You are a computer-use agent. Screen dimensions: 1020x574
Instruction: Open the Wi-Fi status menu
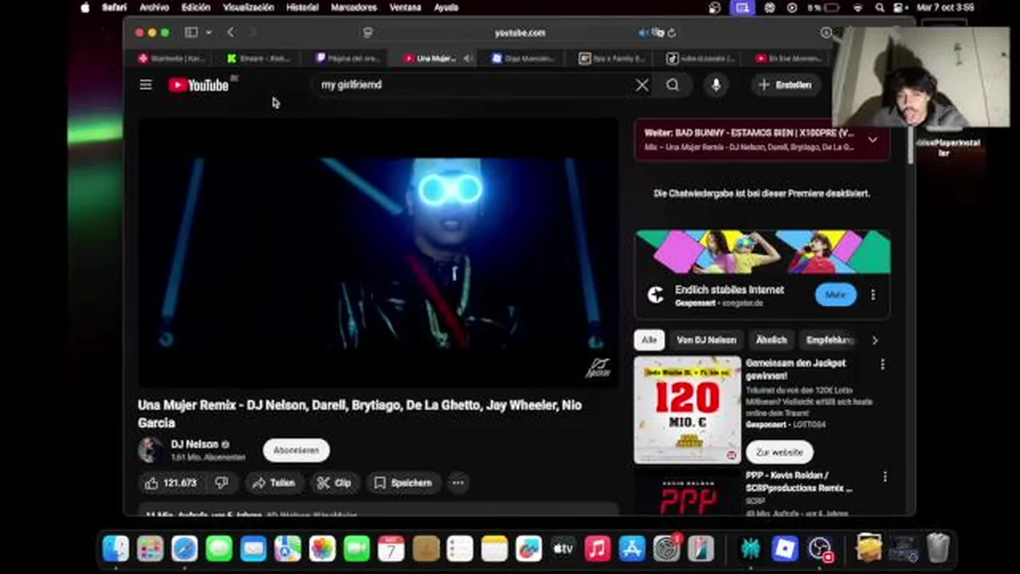click(x=857, y=7)
